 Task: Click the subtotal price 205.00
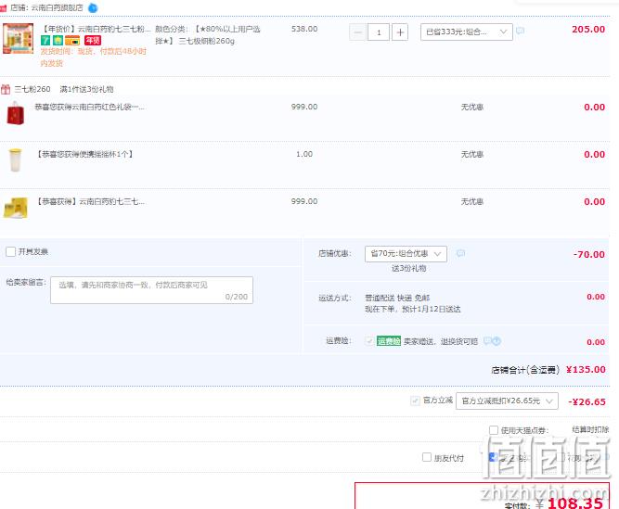pos(588,29)
